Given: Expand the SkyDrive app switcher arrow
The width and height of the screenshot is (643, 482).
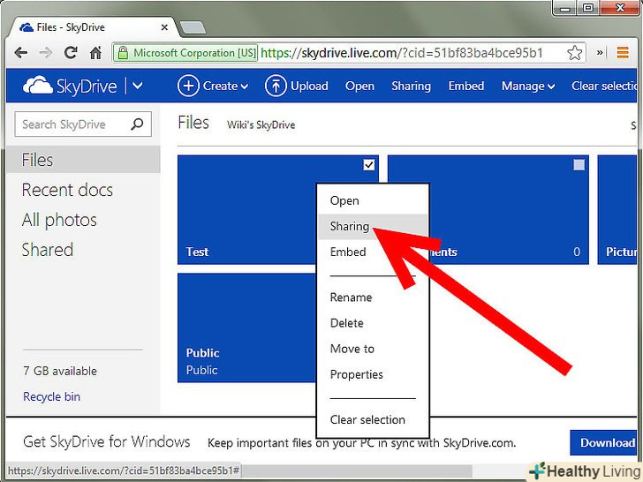Looking at the screenshot, I should coord(138,86).
